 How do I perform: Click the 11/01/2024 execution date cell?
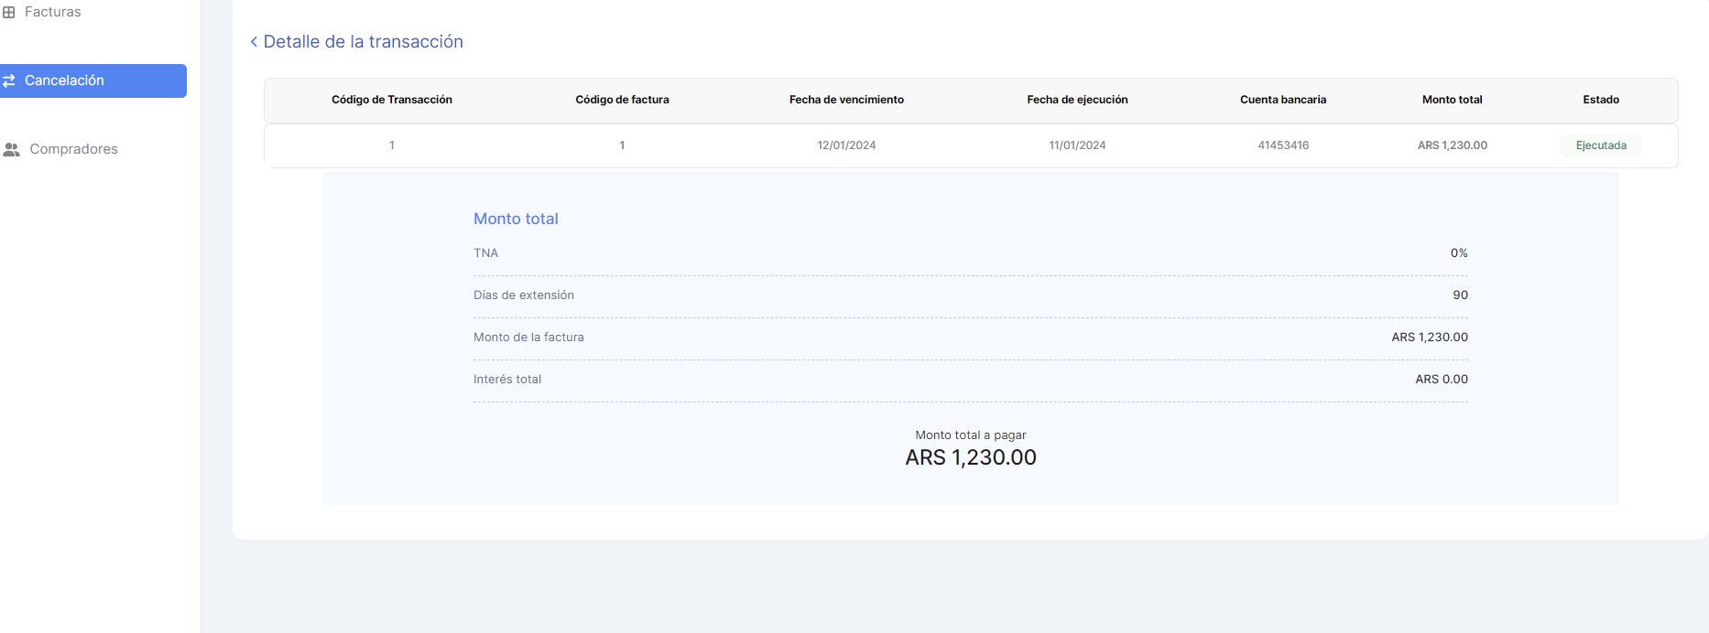tap(1077, 145)
